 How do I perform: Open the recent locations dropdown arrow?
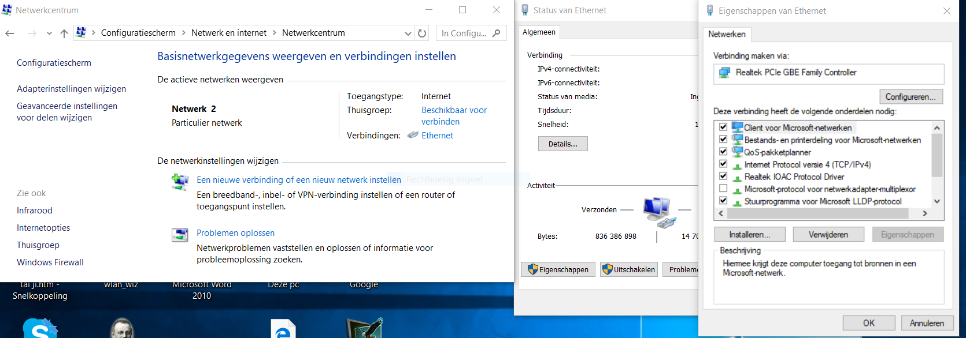49,33
